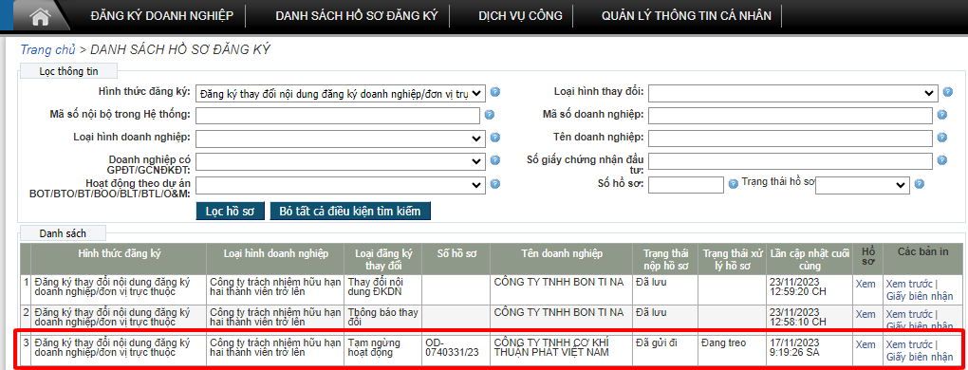Click help icon next to Tên doanh nghiệp
This screenshot has width=968, height=370.
[942, 138]
